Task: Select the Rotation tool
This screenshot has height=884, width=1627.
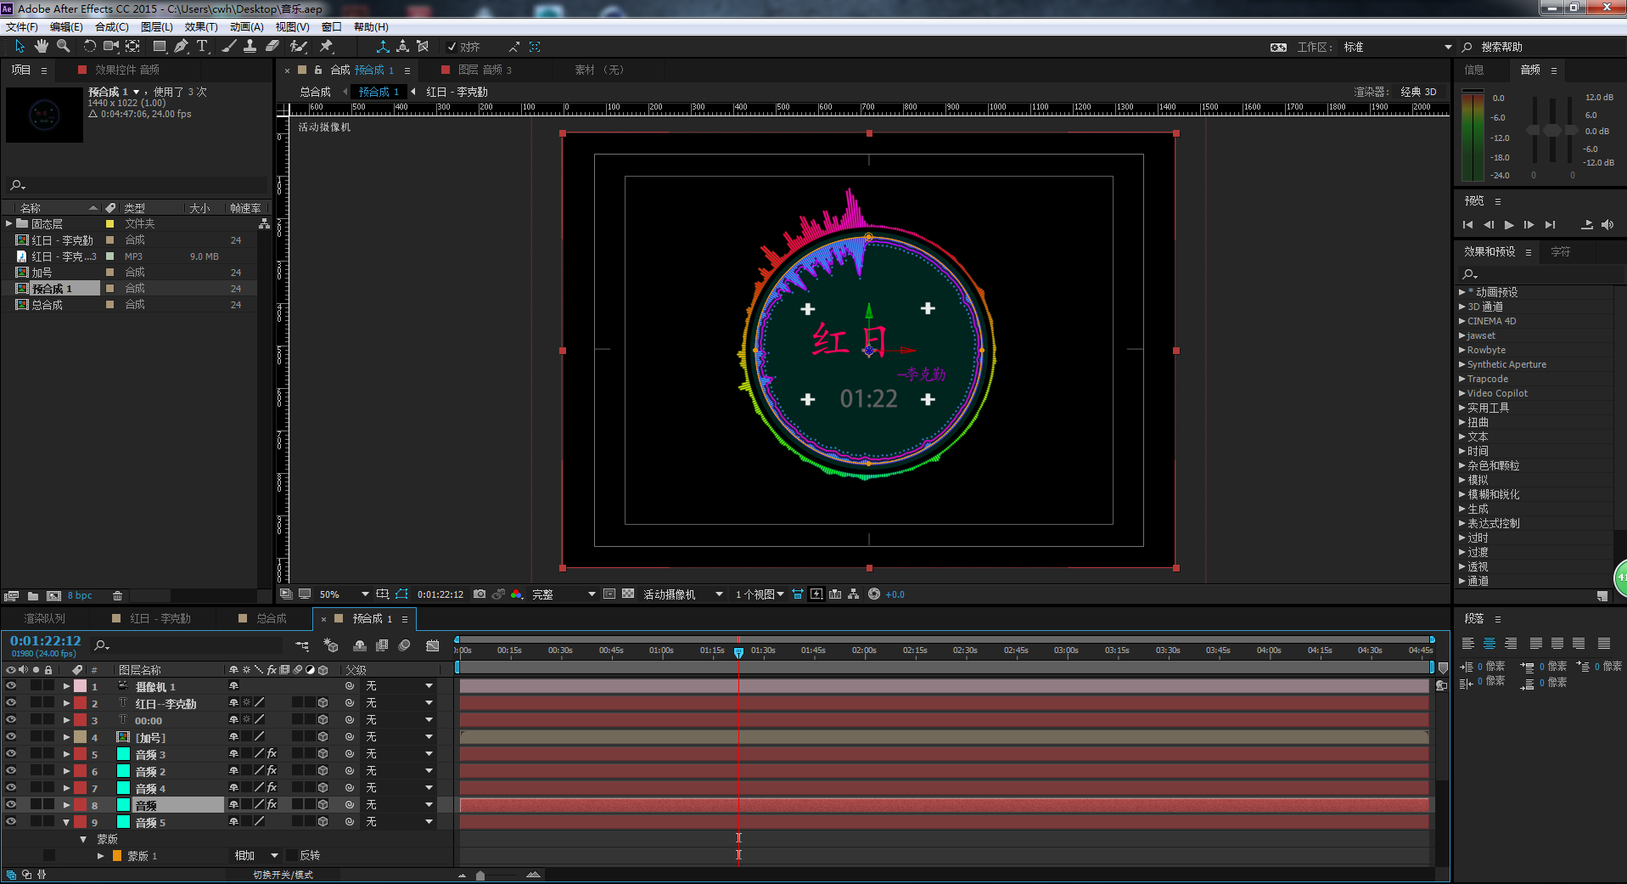Action: 89,47
